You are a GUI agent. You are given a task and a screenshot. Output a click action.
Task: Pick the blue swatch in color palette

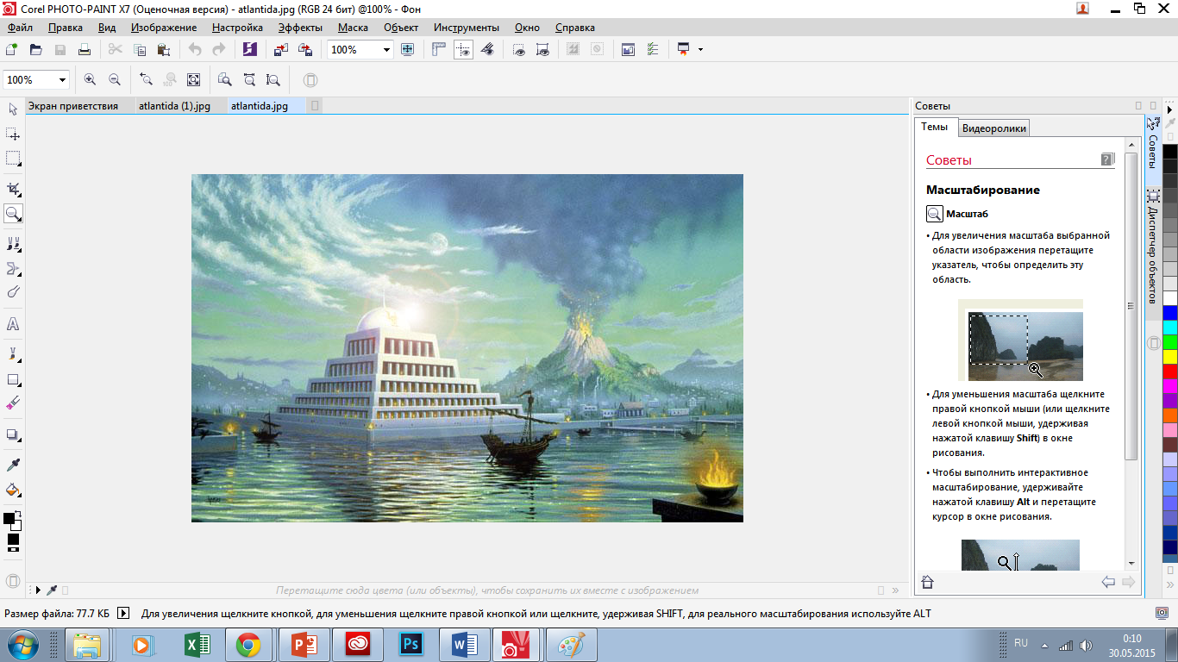point(1170,312)
